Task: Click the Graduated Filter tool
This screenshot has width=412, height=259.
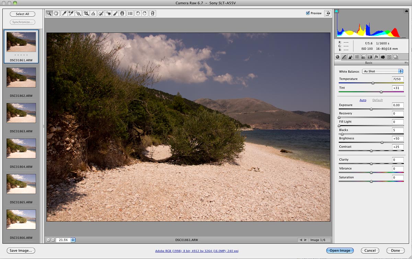Action: (122, 13)
